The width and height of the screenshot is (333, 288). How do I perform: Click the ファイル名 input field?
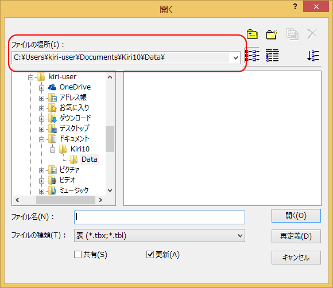click(160, 217)
